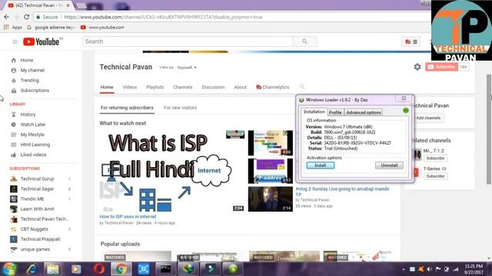Open Trendin ME subscription
This screenshot has width=492, height=276.
(x=32, y=199)
